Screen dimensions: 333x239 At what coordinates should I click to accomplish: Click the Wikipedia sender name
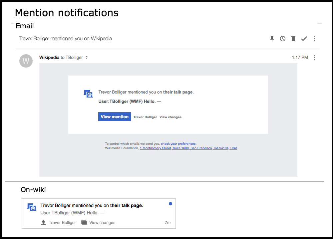[x=49, y=58]
